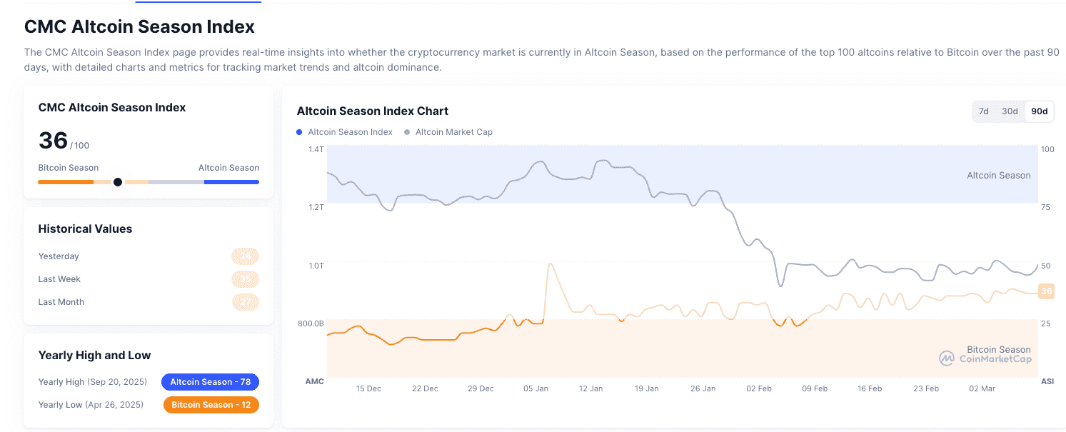Click the Altcoin Season zone label on chart
This screenshot has height=432, width=1066.
point(998,176)
